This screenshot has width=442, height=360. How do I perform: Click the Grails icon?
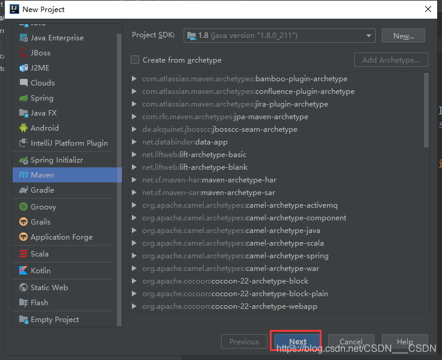tap(23, 222)
